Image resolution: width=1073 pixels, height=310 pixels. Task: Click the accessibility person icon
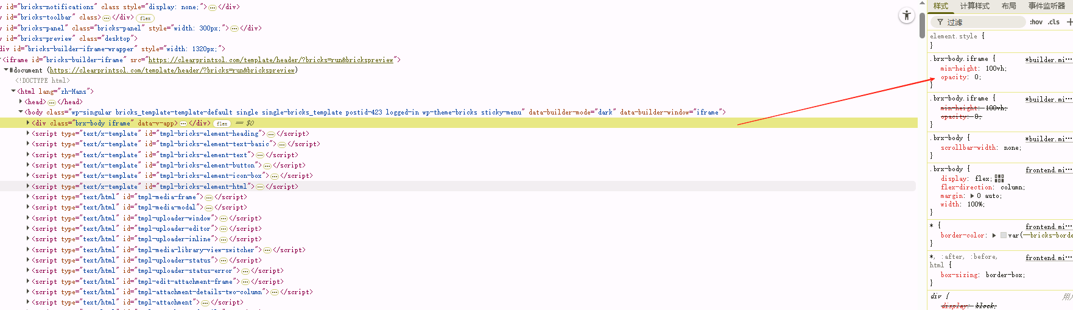(907, 16)
